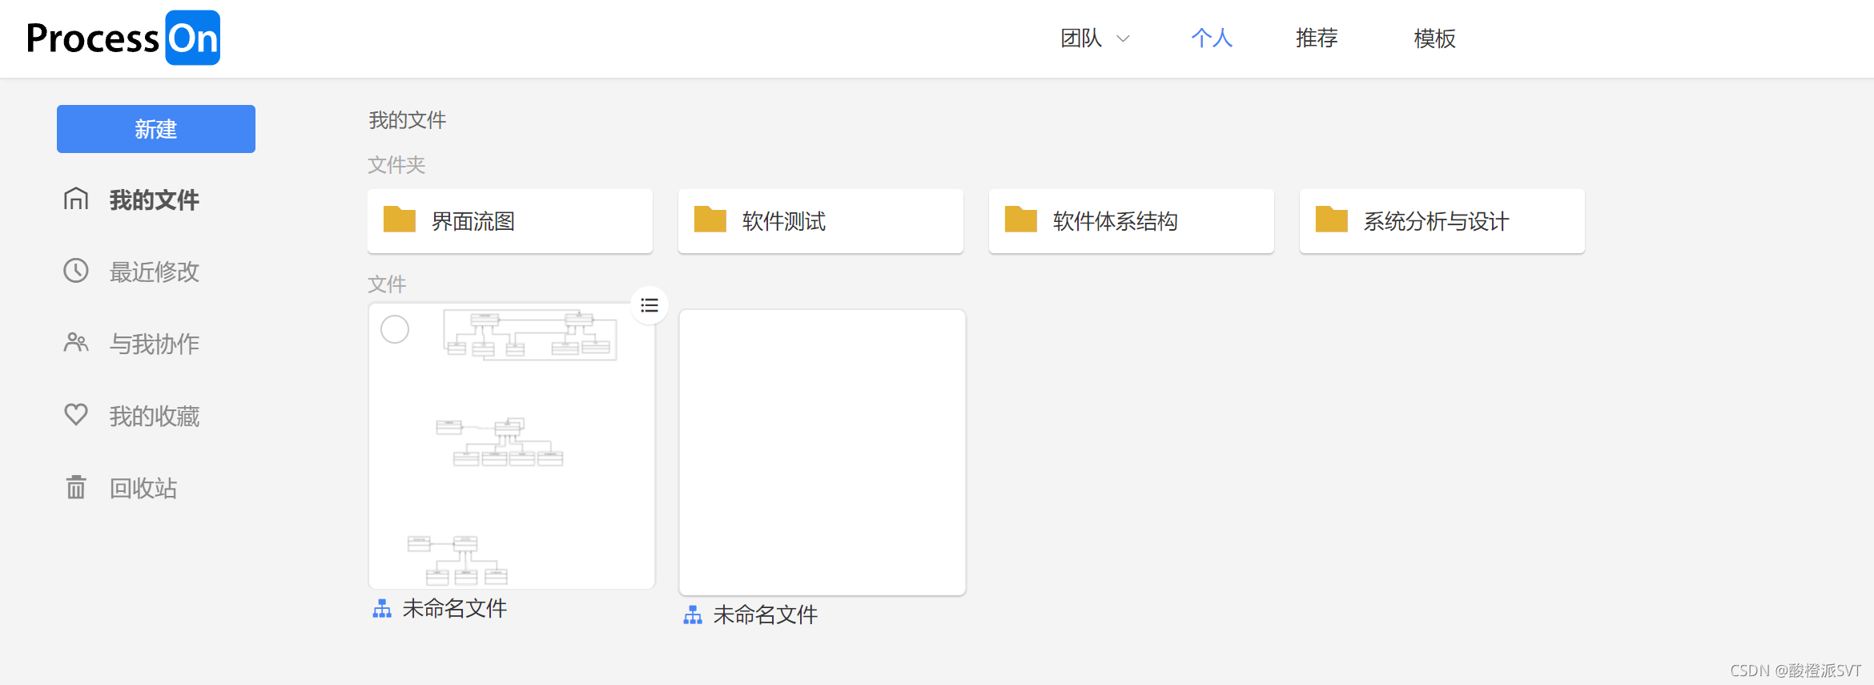Select the 团队 top navigation tab

1081,38
